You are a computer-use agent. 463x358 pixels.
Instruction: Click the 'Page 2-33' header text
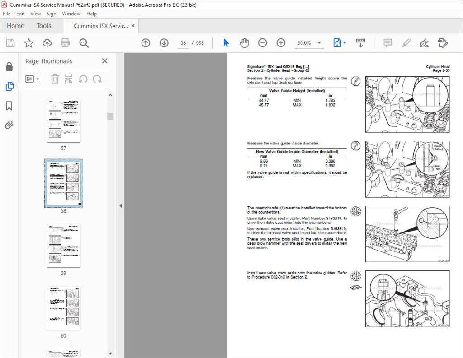tap(441, 71)
